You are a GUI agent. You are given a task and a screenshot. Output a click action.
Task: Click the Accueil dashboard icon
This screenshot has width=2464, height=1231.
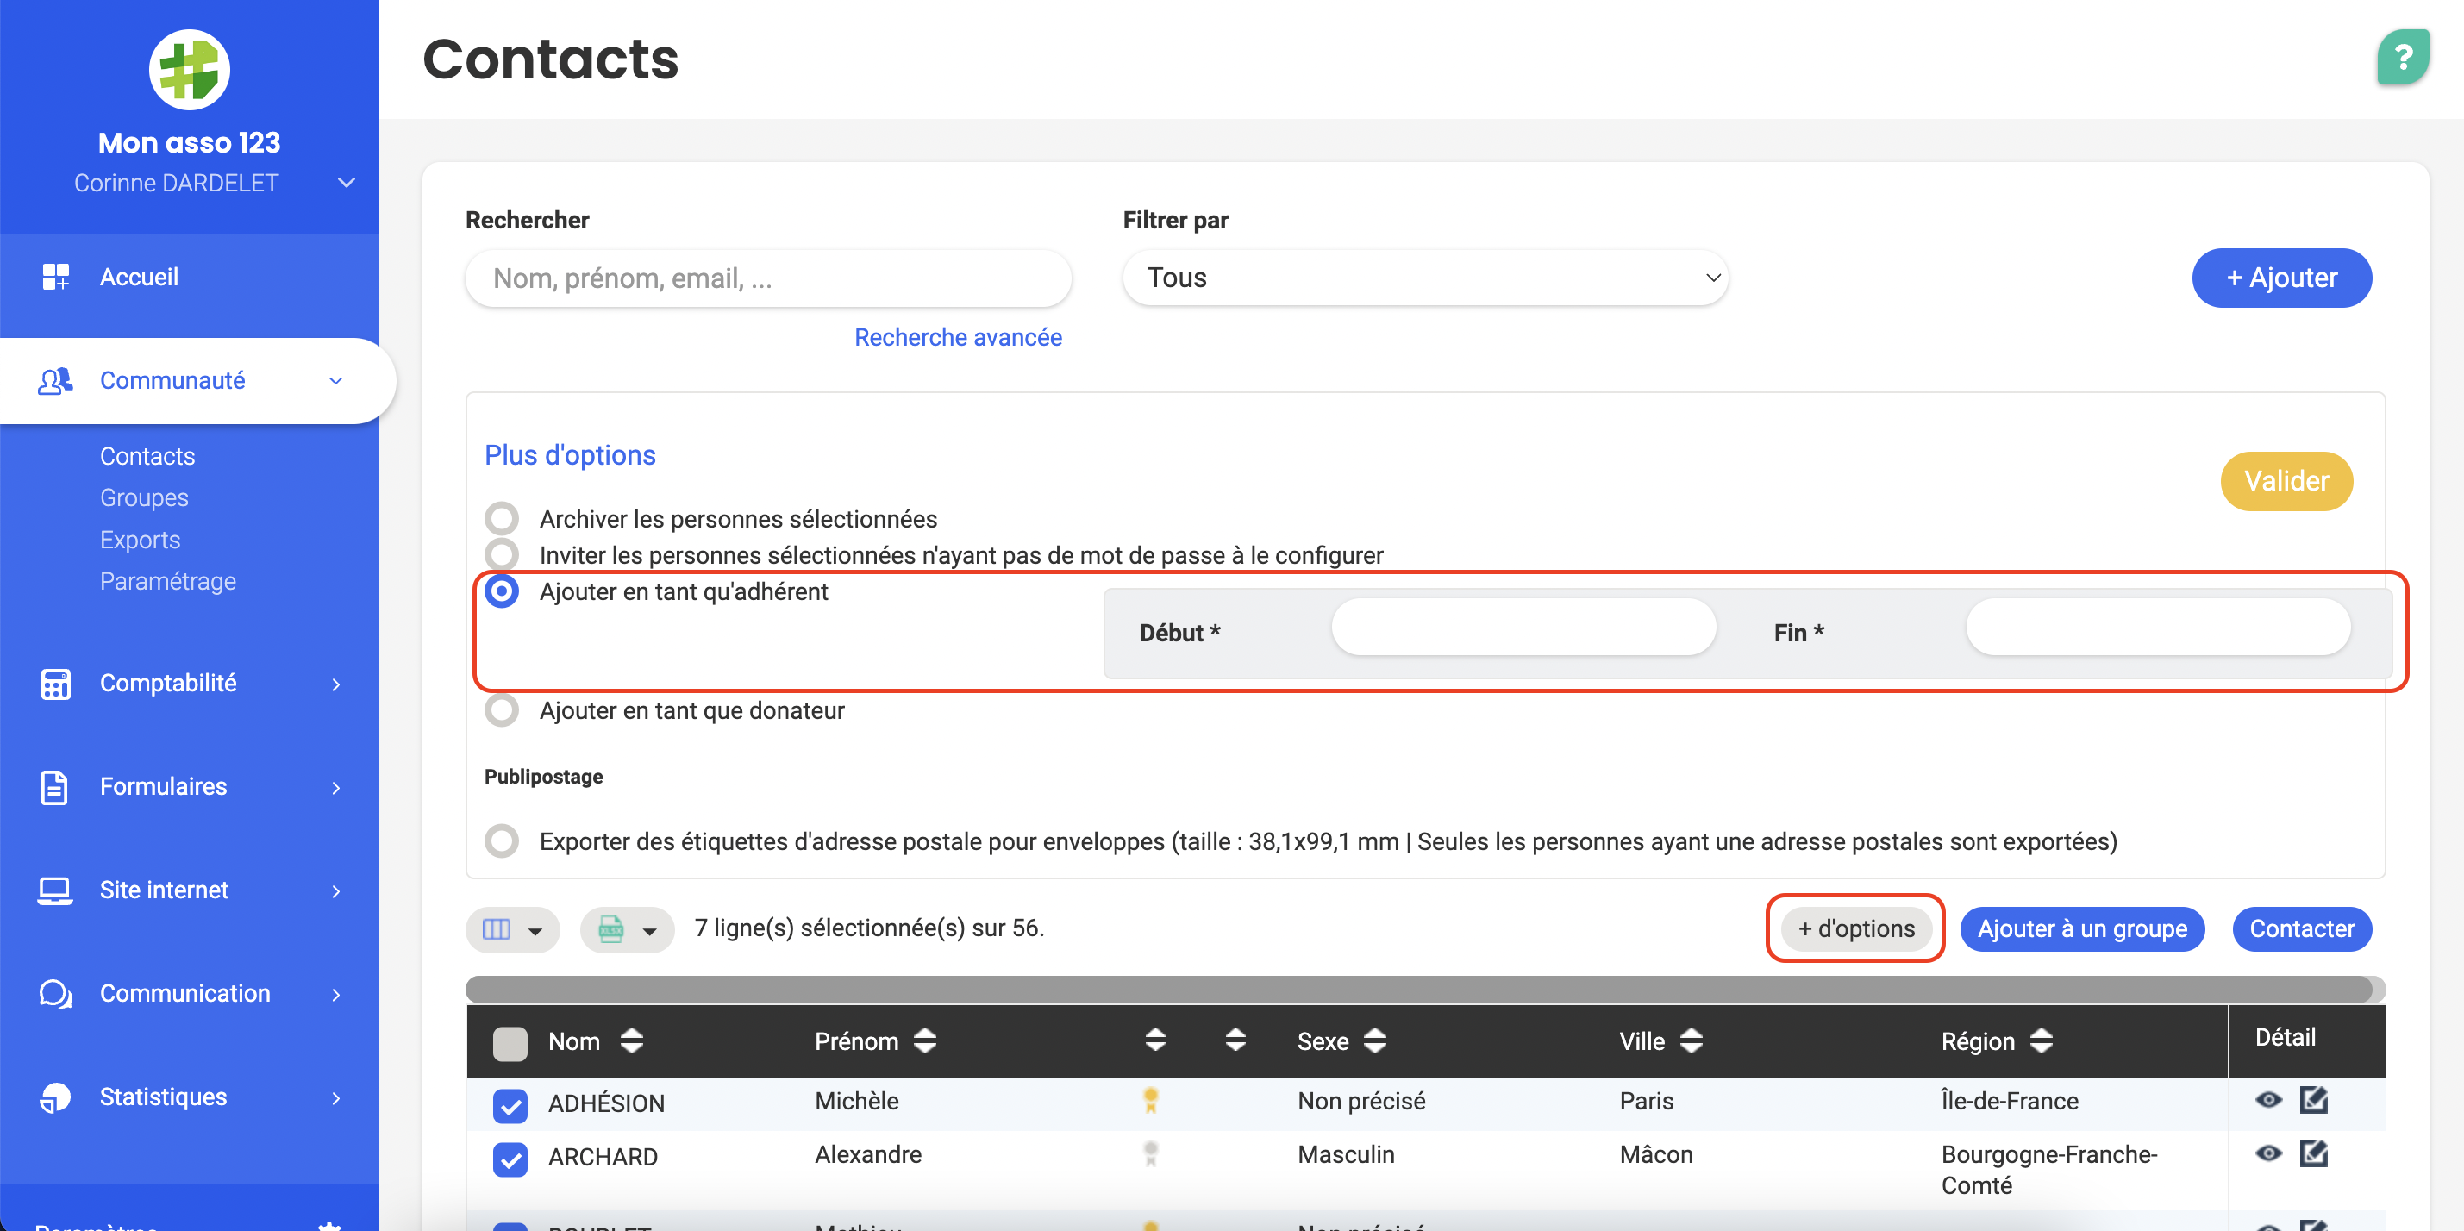(55, 277)
